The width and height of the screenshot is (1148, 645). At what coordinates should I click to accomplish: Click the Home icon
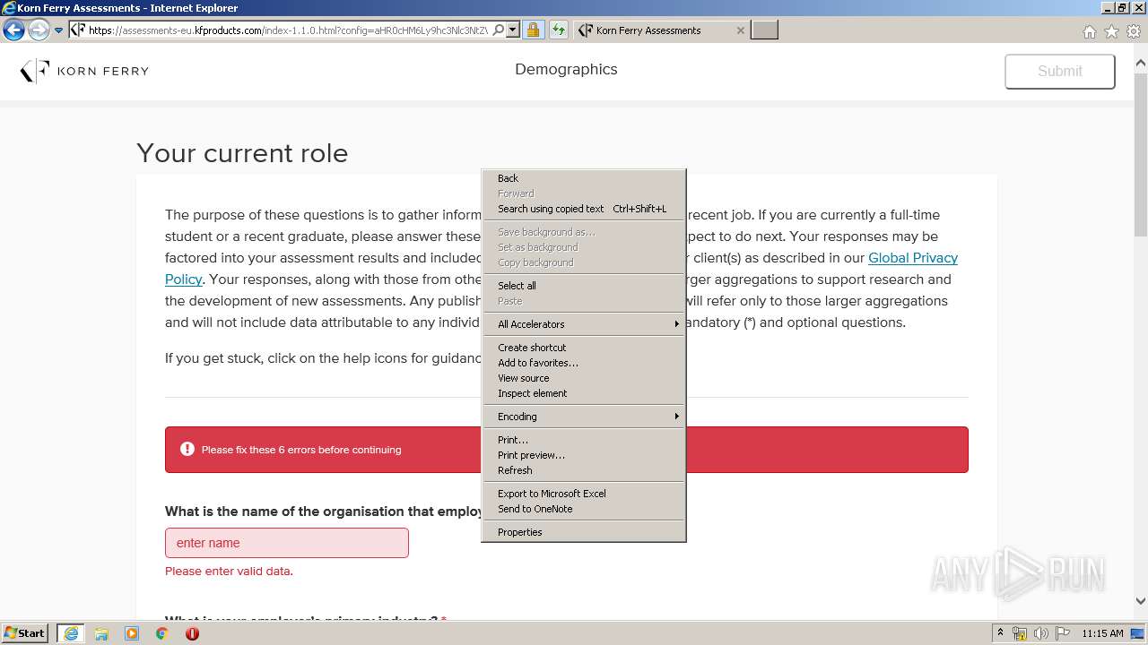[1089, 31]
